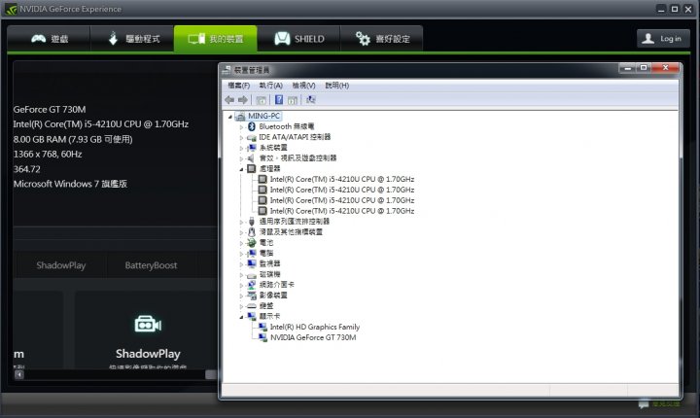Viewport: 700px width, 418px height.
Task: Click the Log in button
Action: [x=663, y=39]
